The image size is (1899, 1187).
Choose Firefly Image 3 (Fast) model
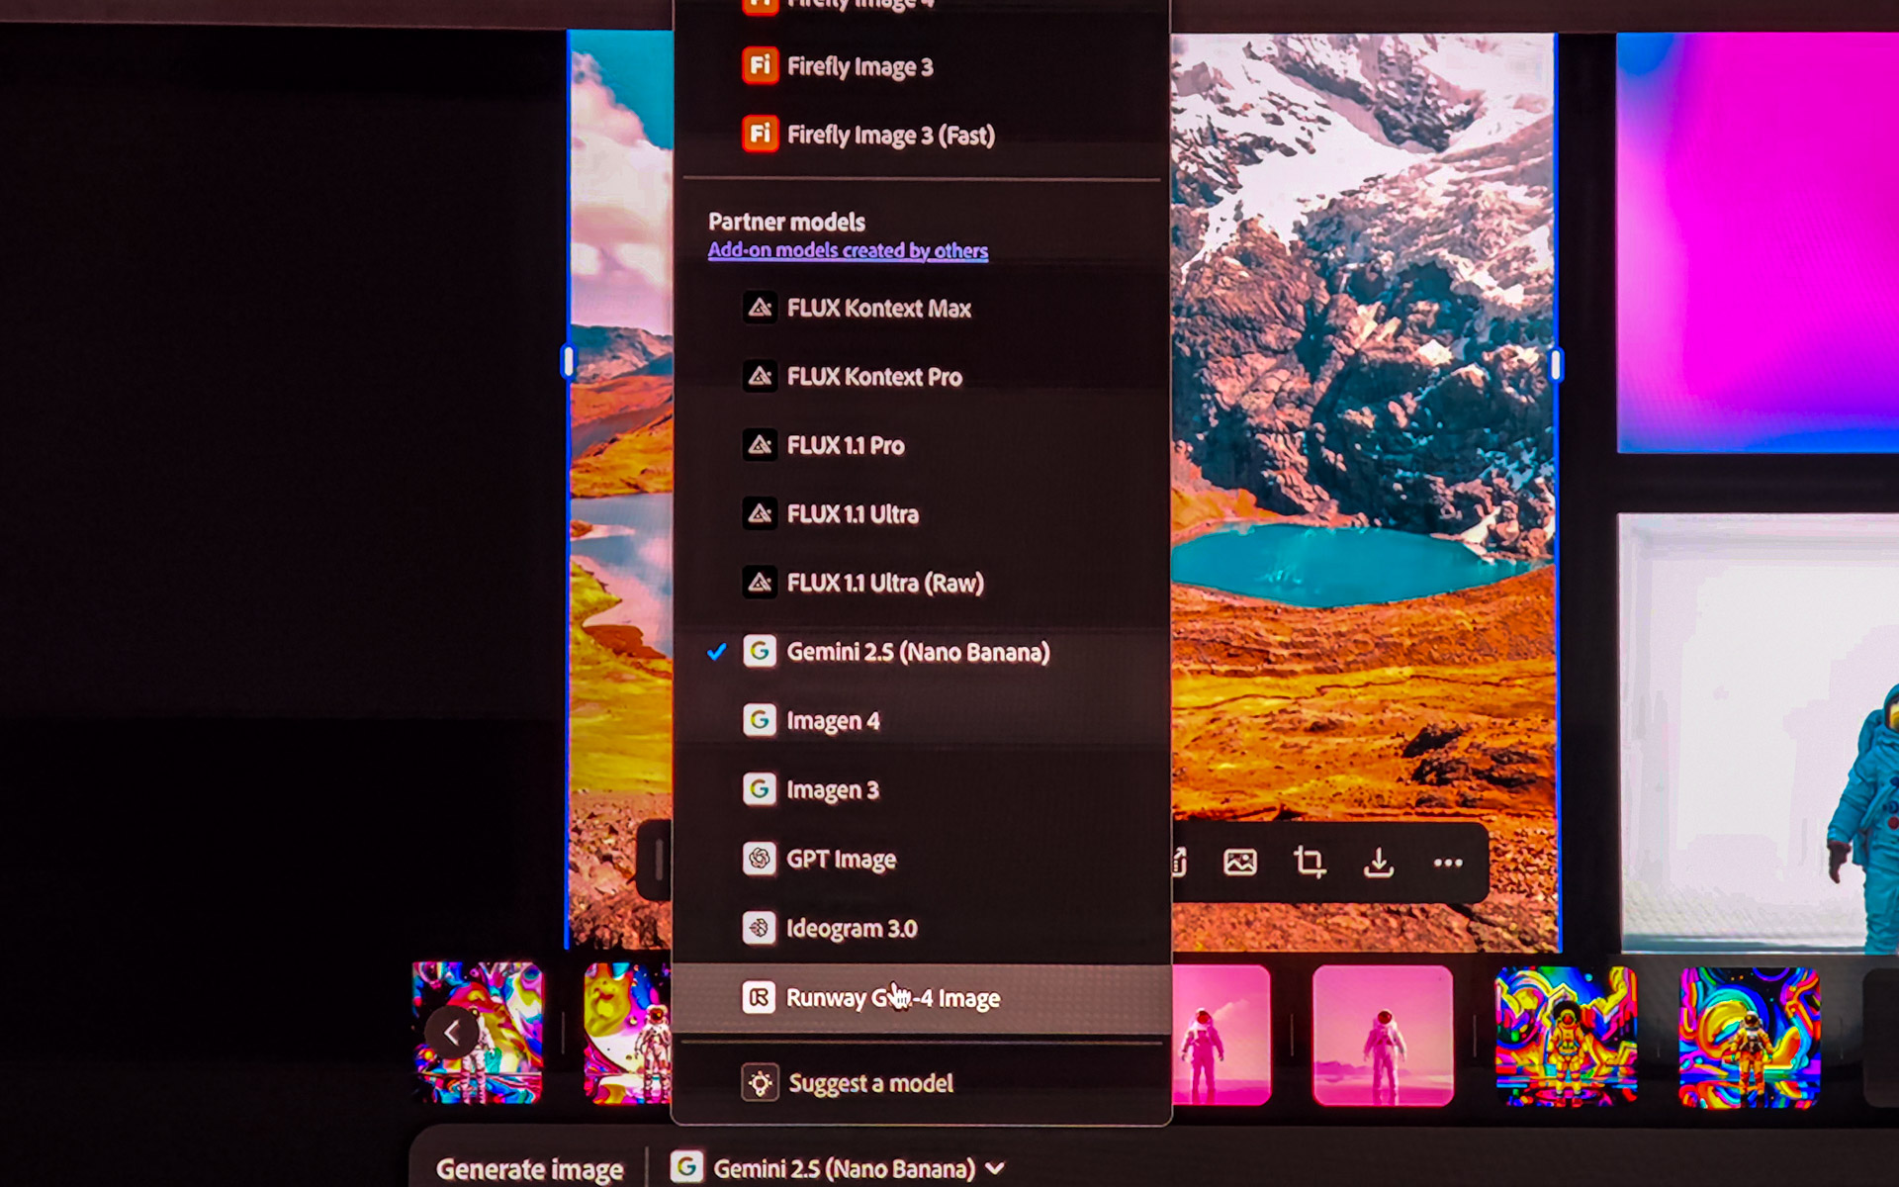[890, 135]
